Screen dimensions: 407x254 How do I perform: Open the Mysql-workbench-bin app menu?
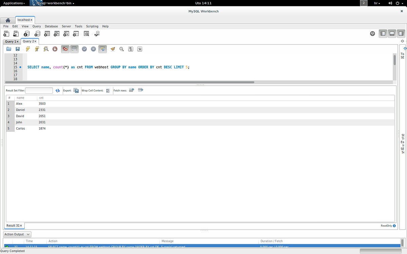53,3
